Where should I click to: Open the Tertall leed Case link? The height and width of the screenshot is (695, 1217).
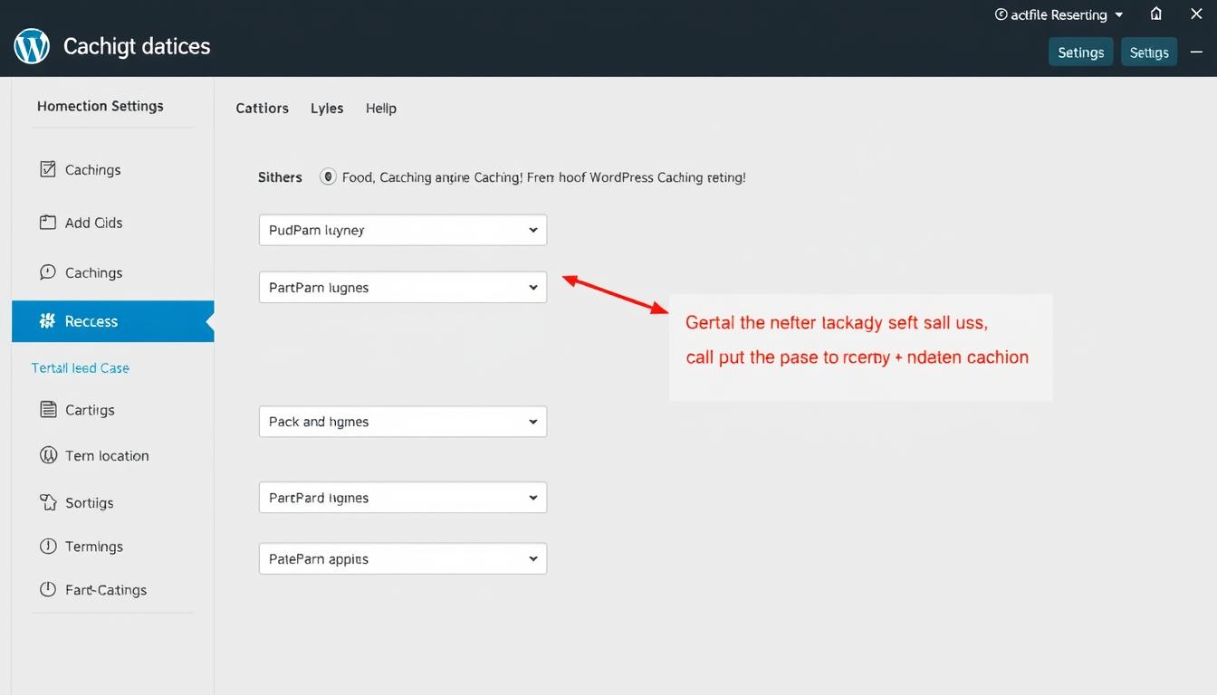(80, 368)
